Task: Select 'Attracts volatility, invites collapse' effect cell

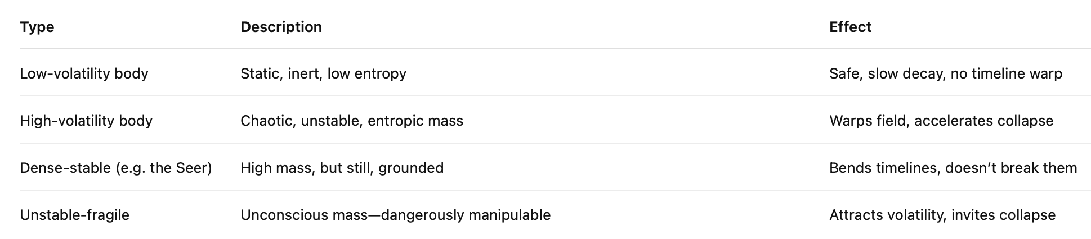Action: pos(942,215)
